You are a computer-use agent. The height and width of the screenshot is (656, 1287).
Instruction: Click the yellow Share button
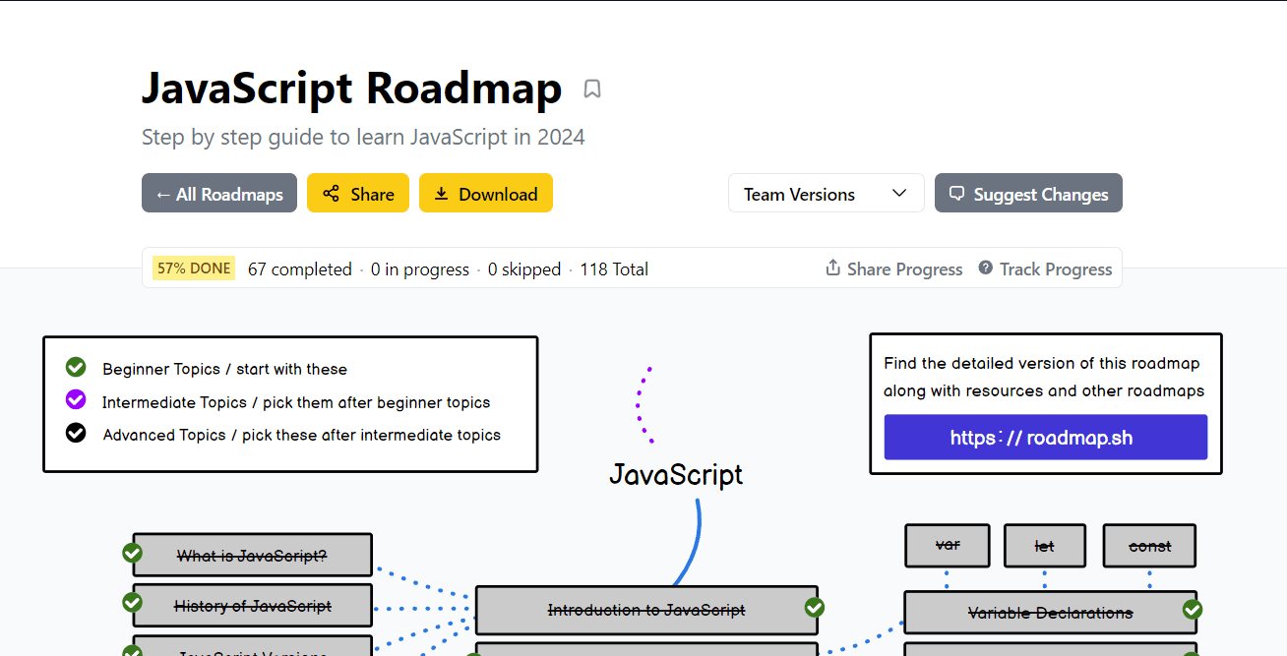(x=357, y=193)
